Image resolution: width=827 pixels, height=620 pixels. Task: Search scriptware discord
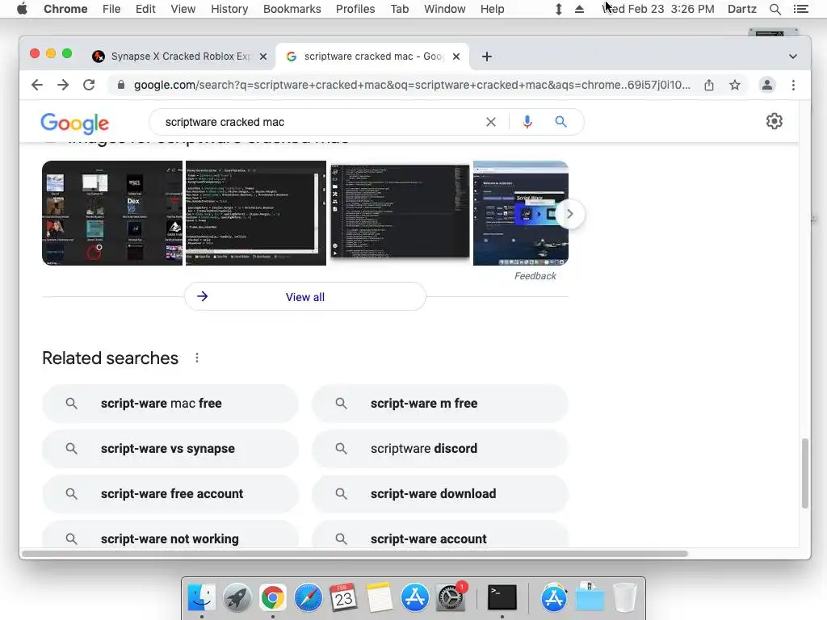[440, 449]
